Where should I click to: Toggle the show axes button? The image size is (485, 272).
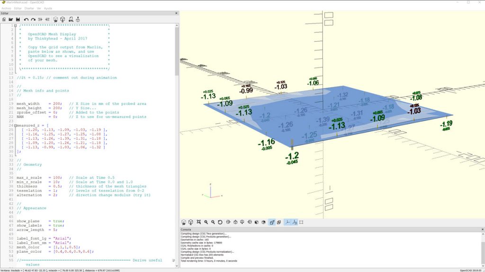tap(287, 222)
